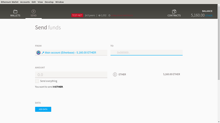Image resolution: width=220 pixels, height=123 pixels.
Task: Click the block number cube icon
Action: click(99, 16)
